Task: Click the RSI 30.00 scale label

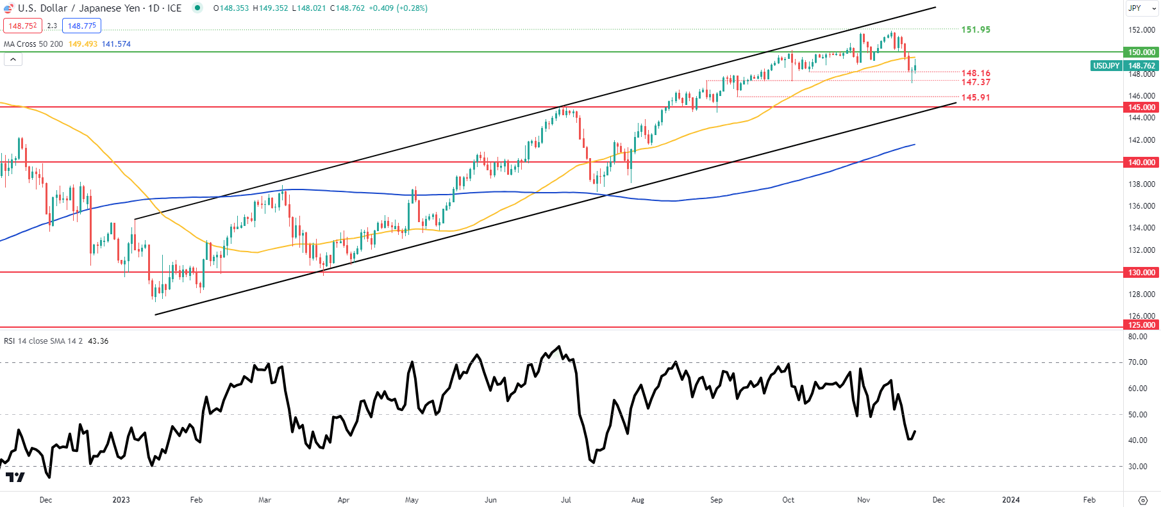Action: click(1138, 467)
